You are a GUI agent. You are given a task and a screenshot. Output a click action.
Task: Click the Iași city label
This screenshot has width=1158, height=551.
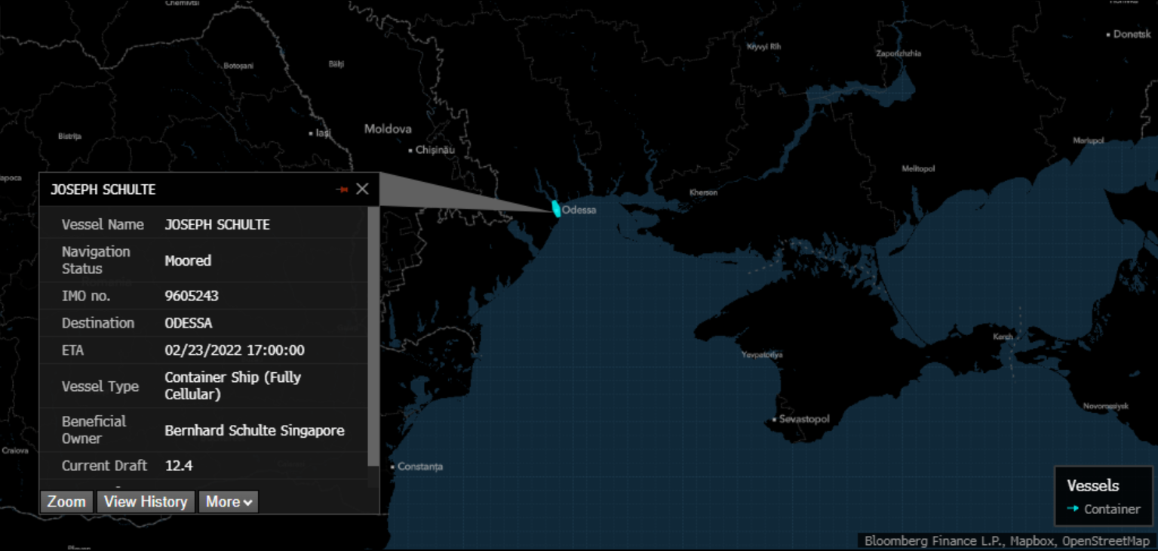tap(323, 133)
